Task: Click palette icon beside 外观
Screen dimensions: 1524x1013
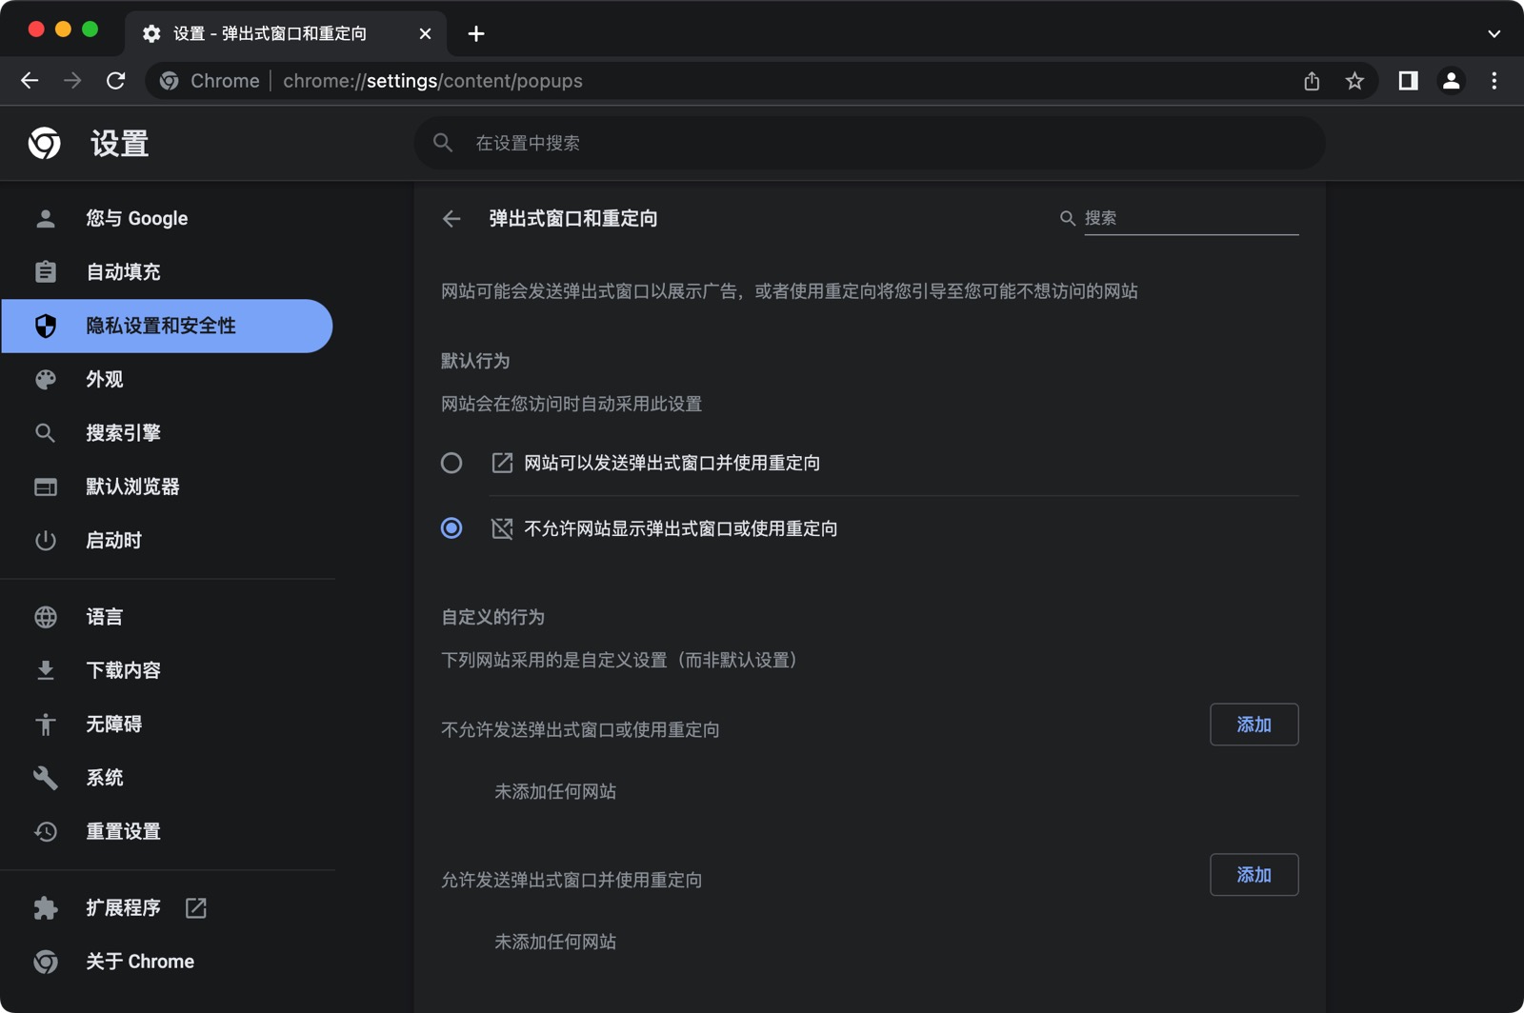Action: 45,380
